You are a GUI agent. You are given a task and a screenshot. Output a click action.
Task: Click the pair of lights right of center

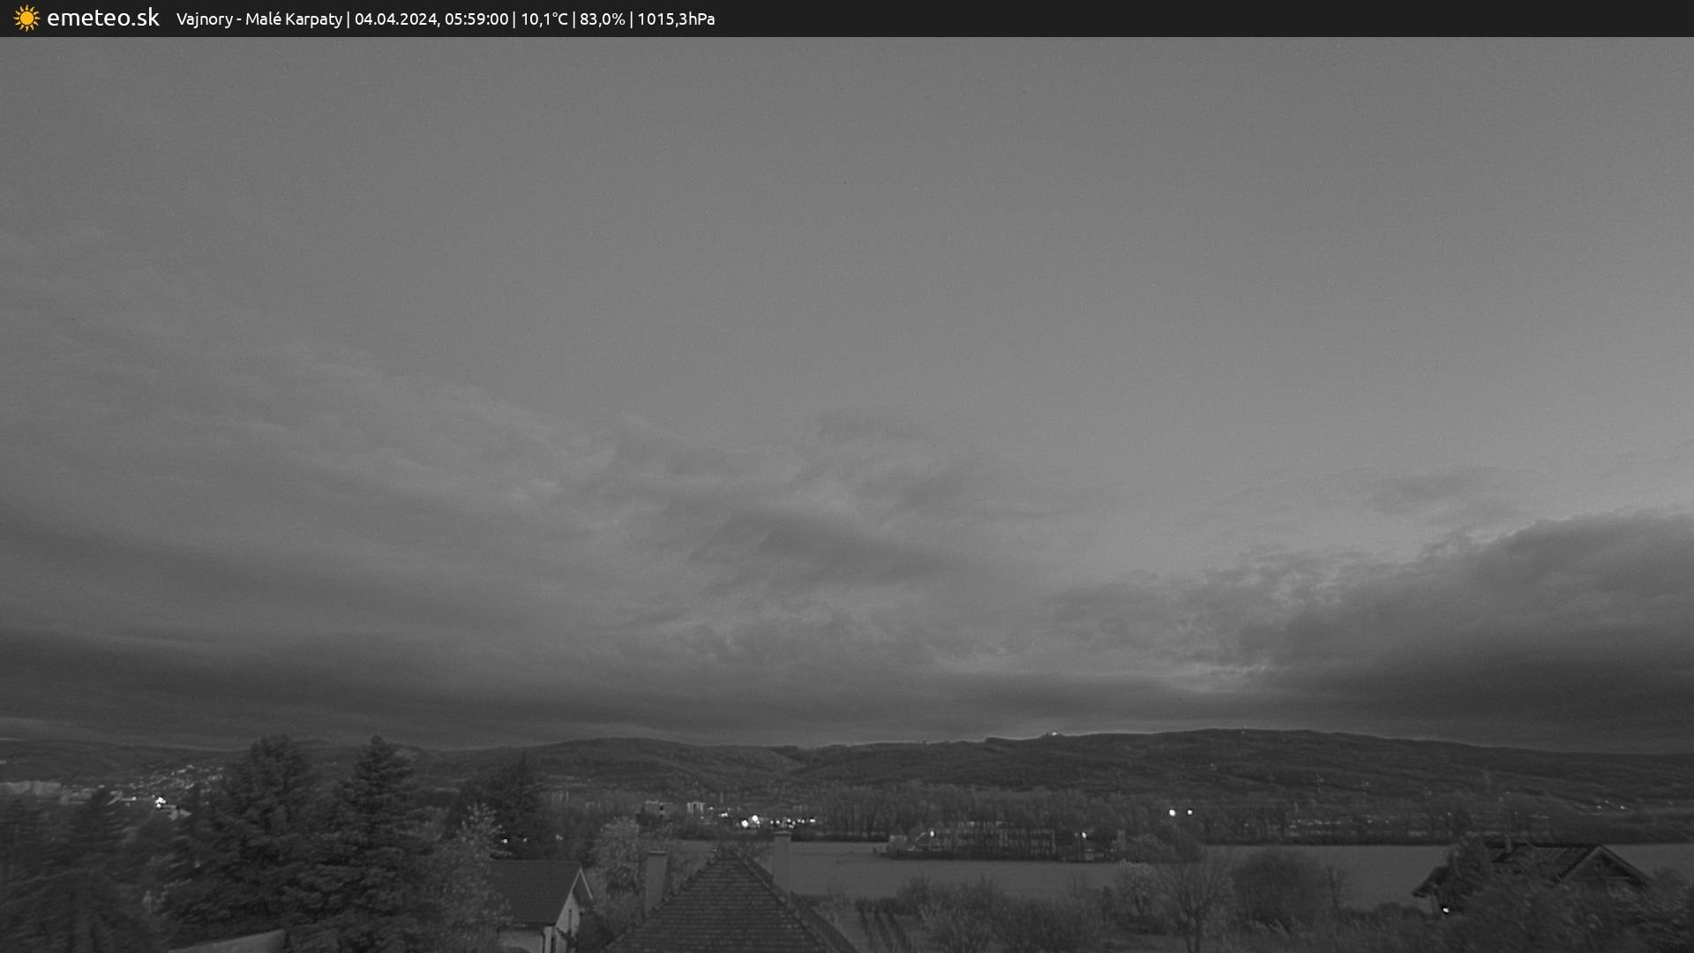[x=1180, y=812]
